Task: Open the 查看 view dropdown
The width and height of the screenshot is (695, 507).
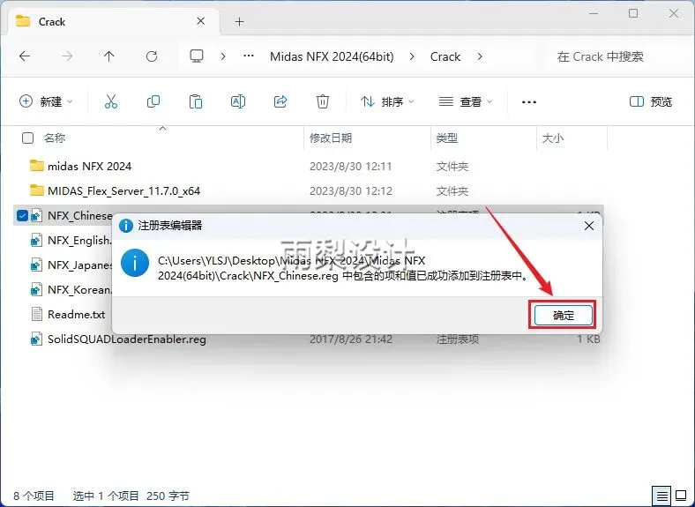Action: 466,102
